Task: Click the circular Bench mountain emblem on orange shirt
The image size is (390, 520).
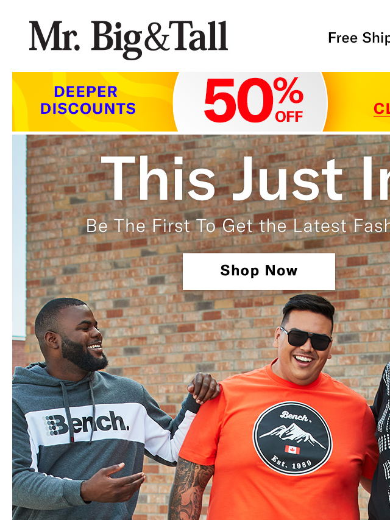Action: [292, 438]
